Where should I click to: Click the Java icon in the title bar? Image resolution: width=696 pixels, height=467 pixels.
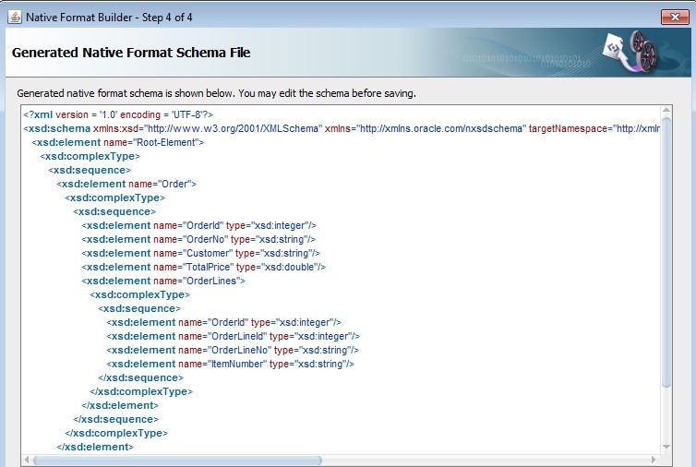pyautogui.click(x=14, y=17)
